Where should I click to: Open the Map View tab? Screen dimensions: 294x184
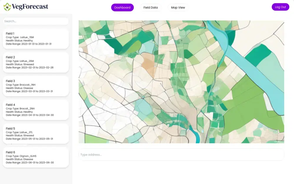click(178, 7)
